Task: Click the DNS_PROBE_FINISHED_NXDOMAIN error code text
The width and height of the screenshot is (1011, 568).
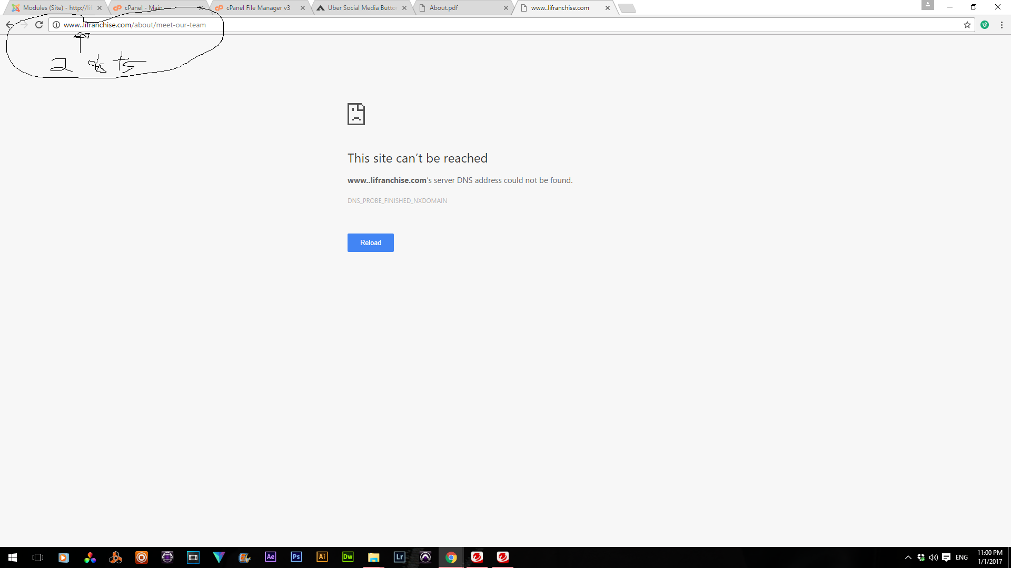Action: [x=397, y=201]
